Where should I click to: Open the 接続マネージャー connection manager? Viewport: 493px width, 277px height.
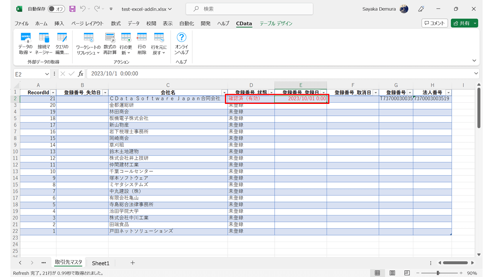(x=44, y=38)
